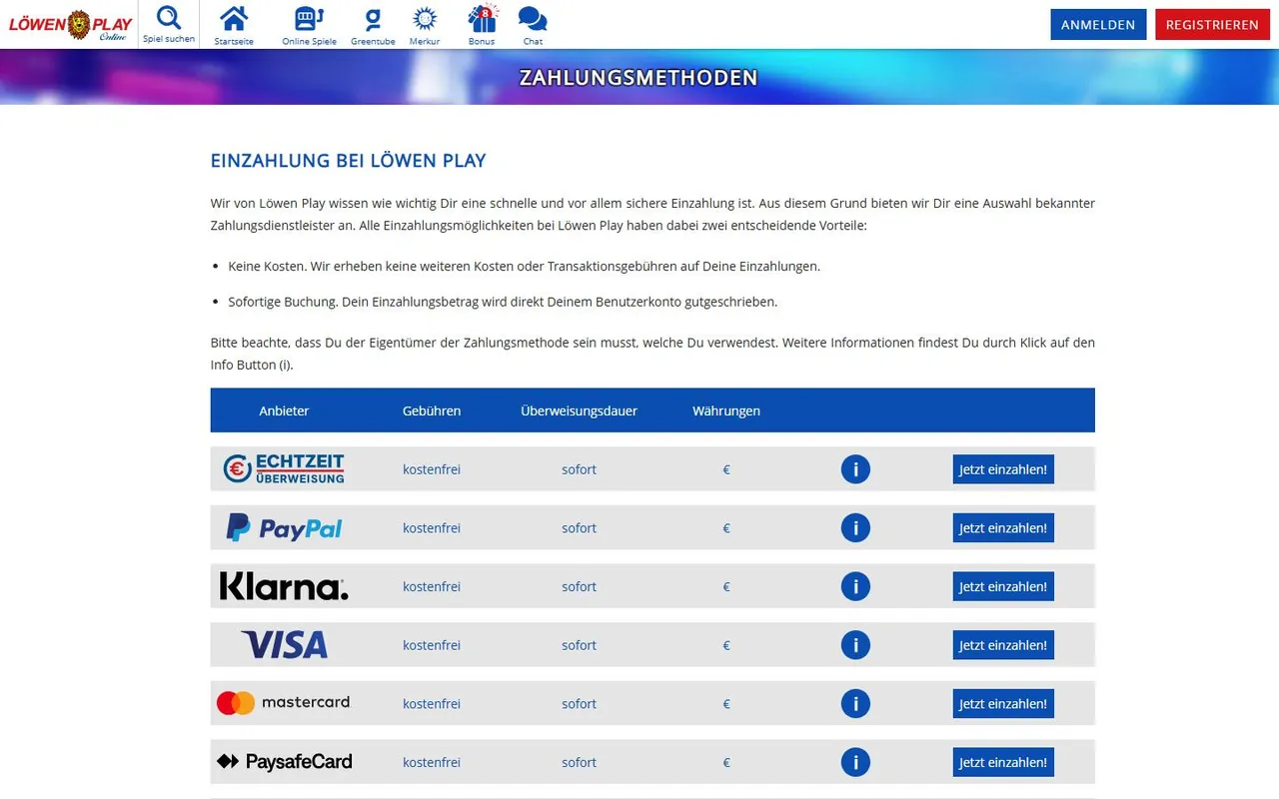Click kostenfrei in the PayPal row
This screenshot has height=799, width=1279.
[x=432, y=528]
